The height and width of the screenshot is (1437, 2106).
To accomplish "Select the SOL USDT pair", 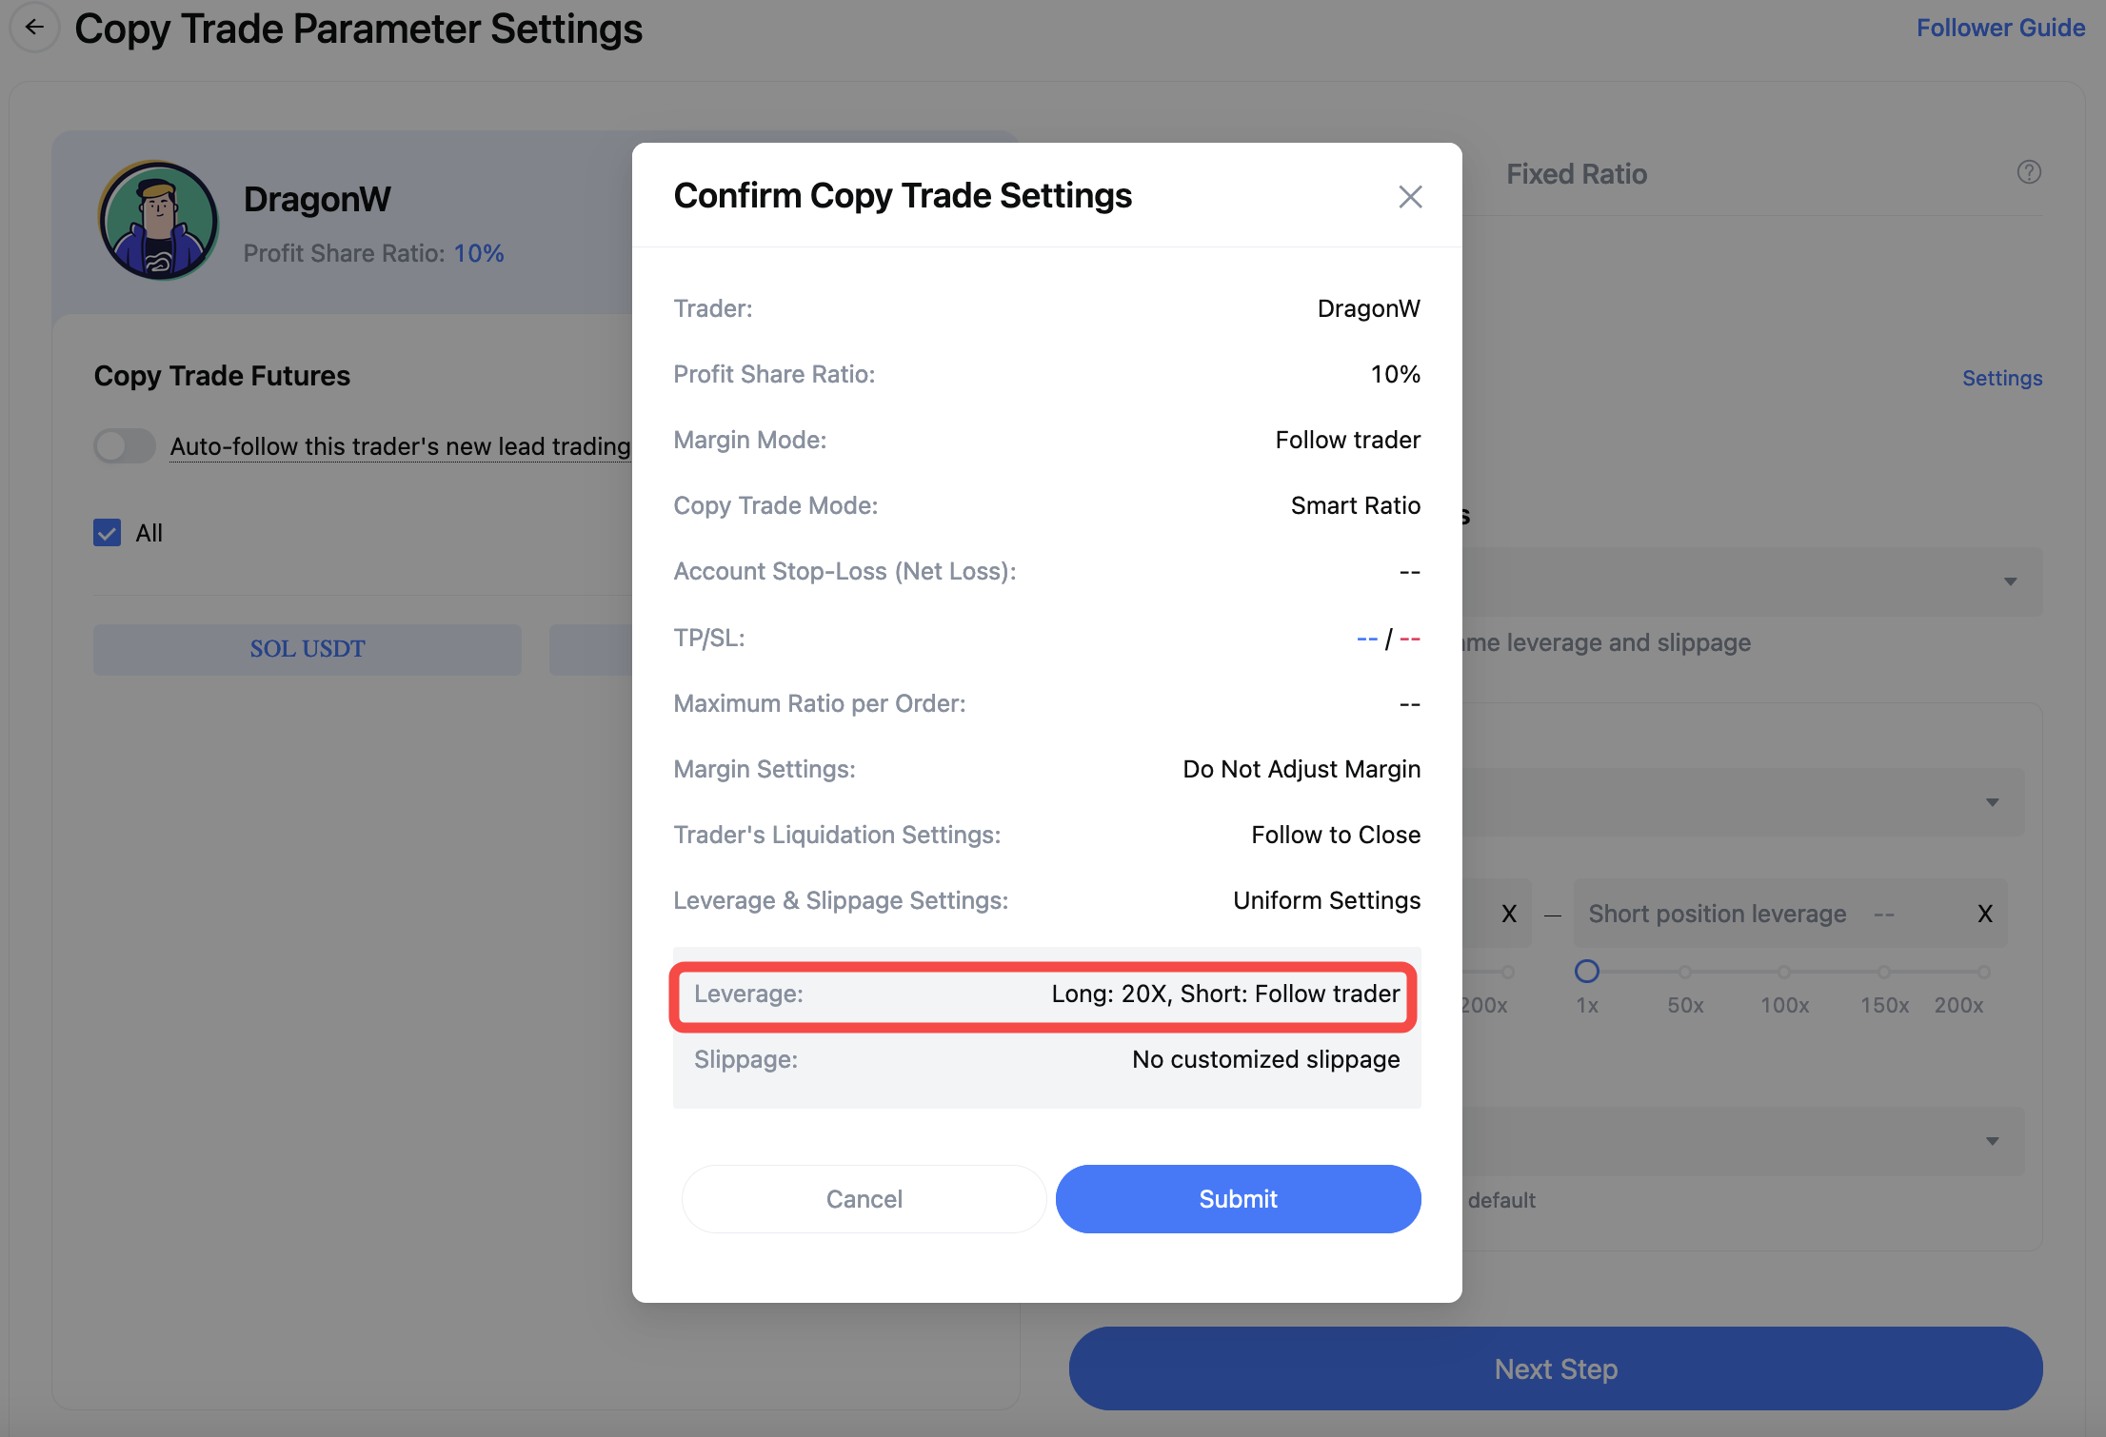I will [x=308, y=649].
